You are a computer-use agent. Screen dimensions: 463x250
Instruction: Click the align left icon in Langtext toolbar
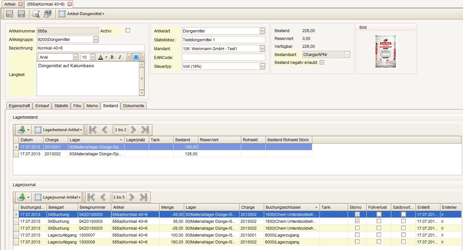136,57
